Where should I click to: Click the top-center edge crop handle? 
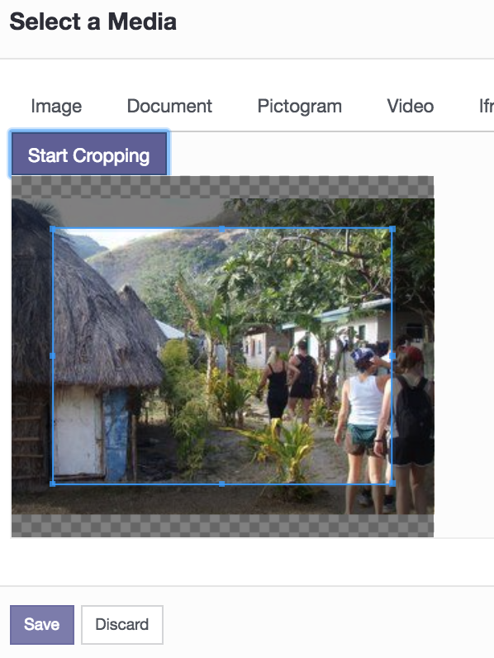click(x=222, y=229)
